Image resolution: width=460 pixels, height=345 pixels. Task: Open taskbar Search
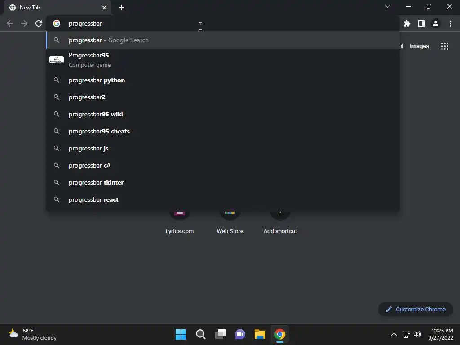[201, 334]
